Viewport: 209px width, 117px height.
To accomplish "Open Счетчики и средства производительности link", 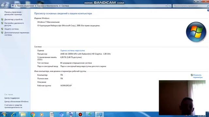I will tap(13, 106).
